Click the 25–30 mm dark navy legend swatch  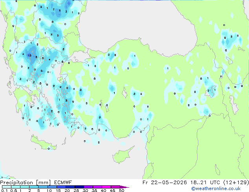click(79, 187)
